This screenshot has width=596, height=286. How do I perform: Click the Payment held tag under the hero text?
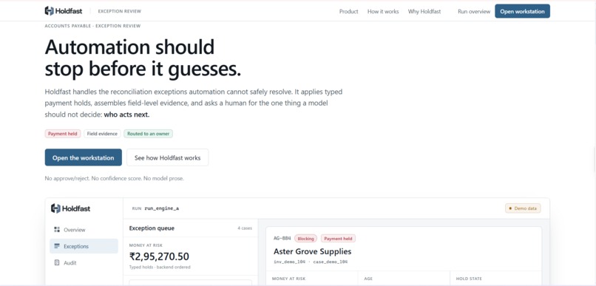click(x=63, y=134)
